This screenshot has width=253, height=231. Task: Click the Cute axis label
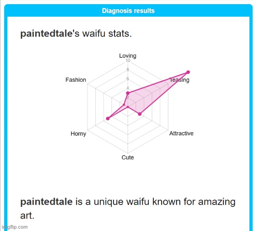point(128,158)
